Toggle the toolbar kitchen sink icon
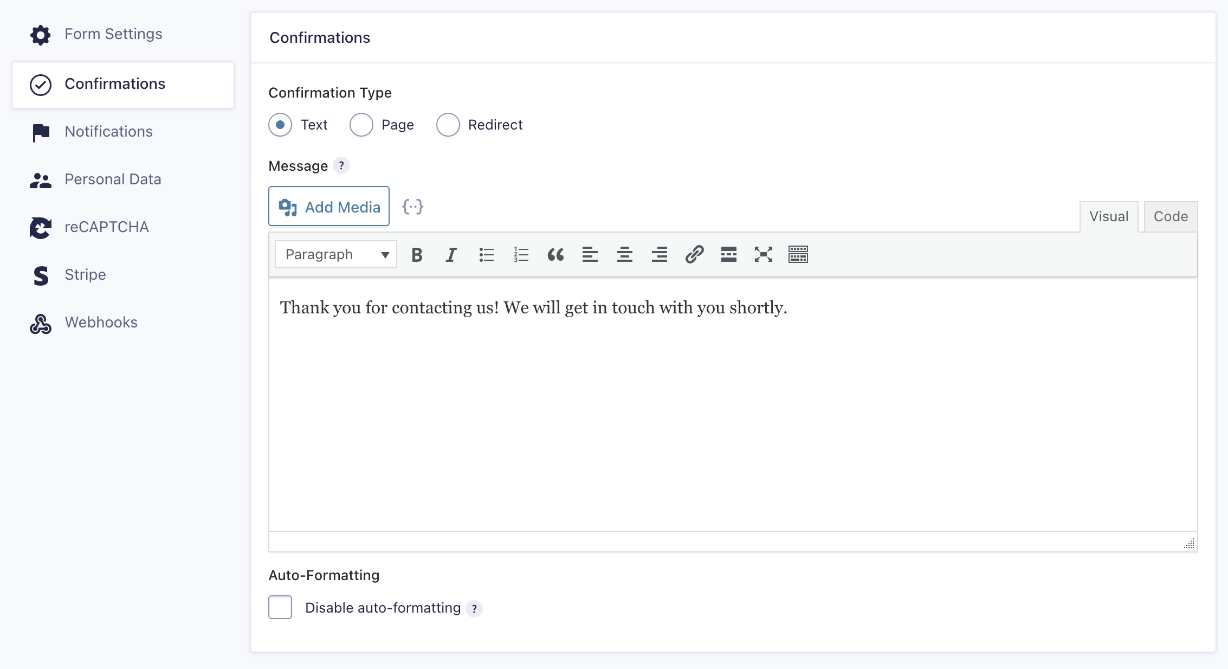Viewport: 1228px width, 669px height. (798, 254)
